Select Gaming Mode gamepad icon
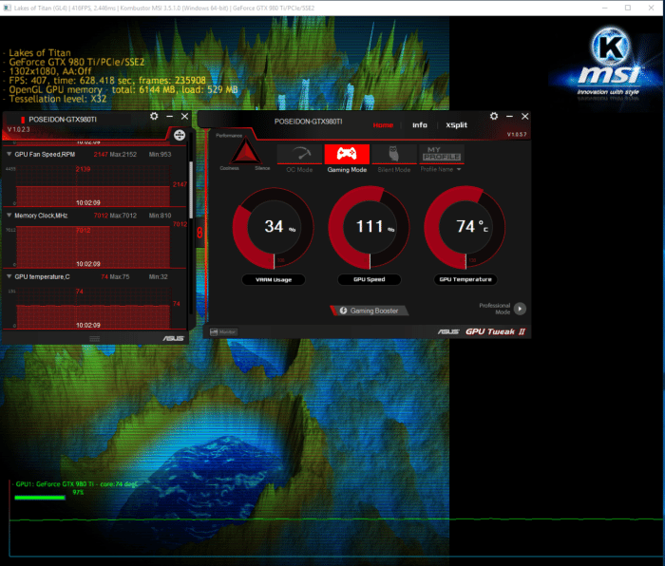Image resolution: width=665 pixels, height=566 pixels. tap(347, 154)
